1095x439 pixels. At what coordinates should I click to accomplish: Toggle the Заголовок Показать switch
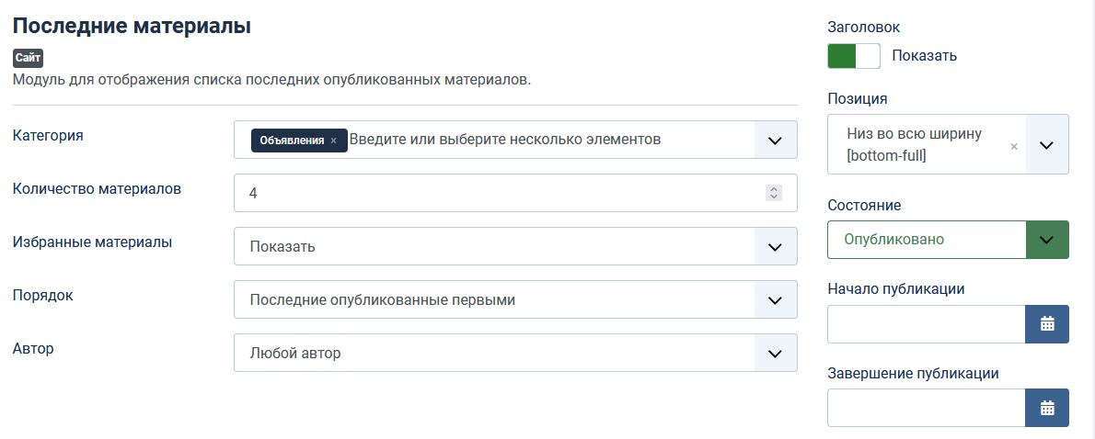coord(854,56)
